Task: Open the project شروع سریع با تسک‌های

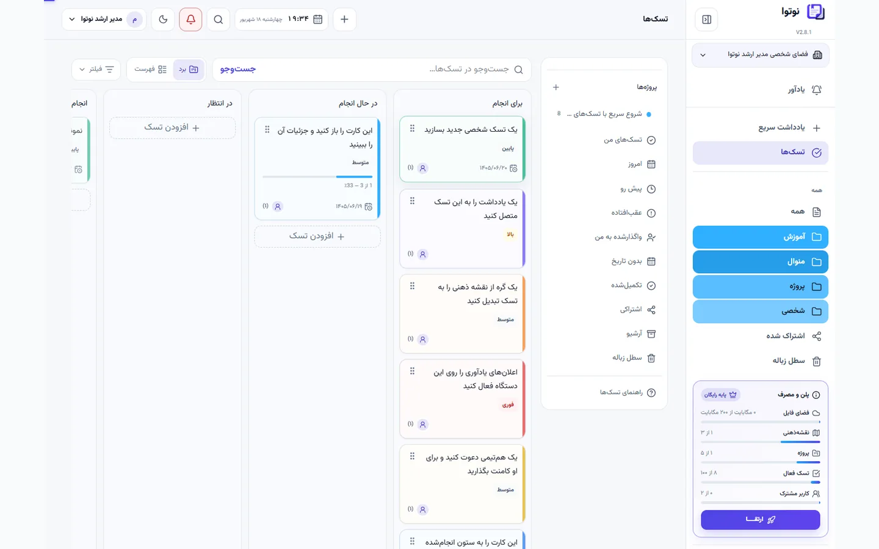Action: pos(604,114)
